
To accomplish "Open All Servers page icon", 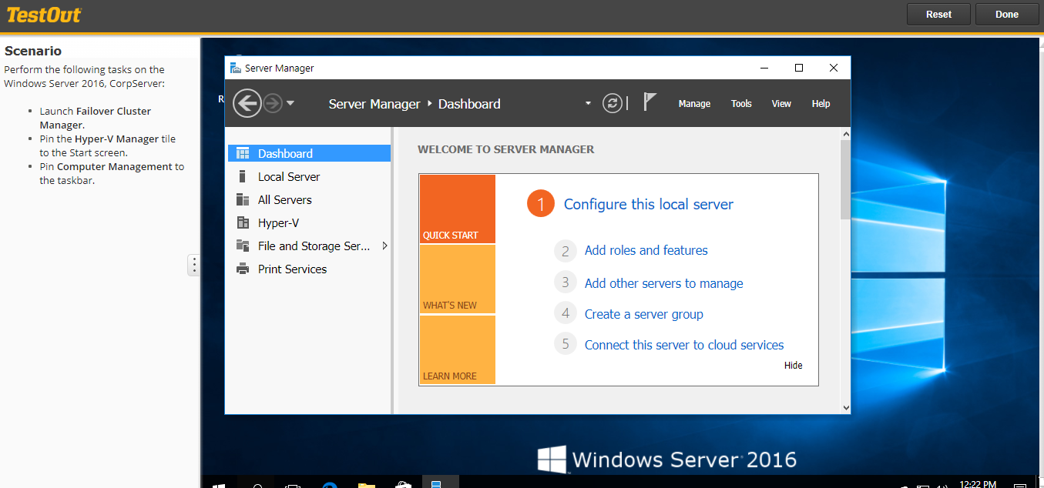I will tap(243, 199).
